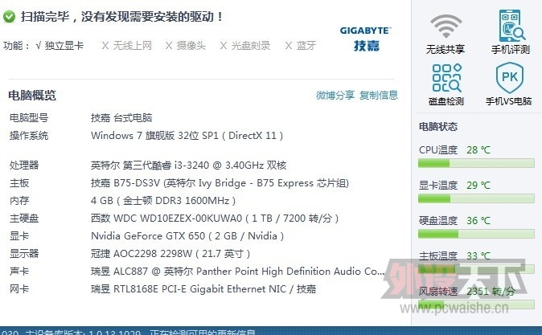Click the 冠捷 AOC2298 display value

tap(170, 254)
